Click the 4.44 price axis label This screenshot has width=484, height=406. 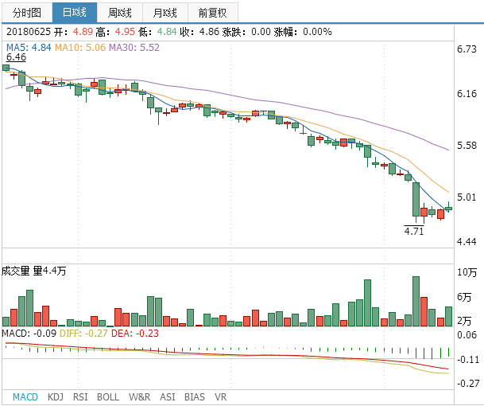click(x=467, y=241)
